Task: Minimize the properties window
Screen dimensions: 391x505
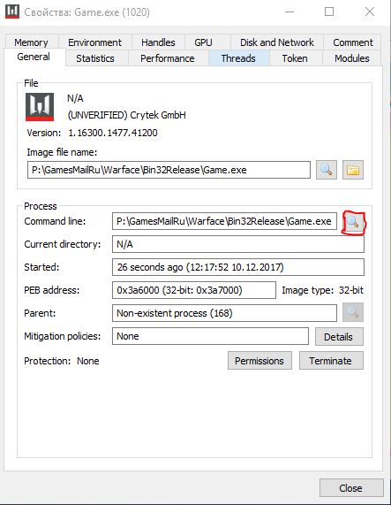Action: pyautogui.click(x=289, y=11)
